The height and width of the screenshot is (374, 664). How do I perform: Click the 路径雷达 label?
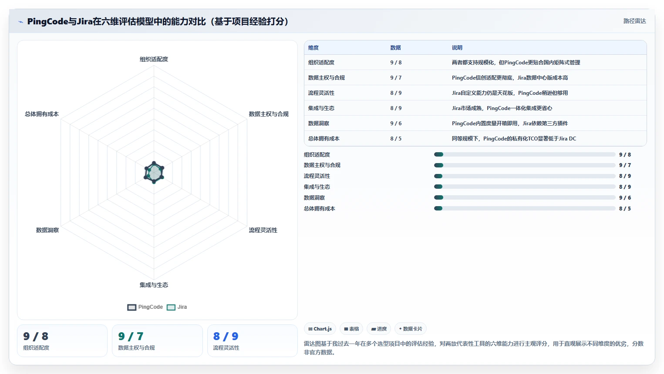tap(634, 21)
